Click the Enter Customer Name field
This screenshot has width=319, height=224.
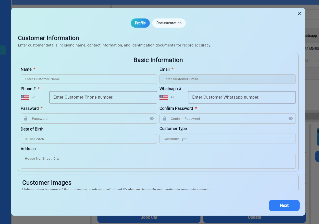click(89, 79)
